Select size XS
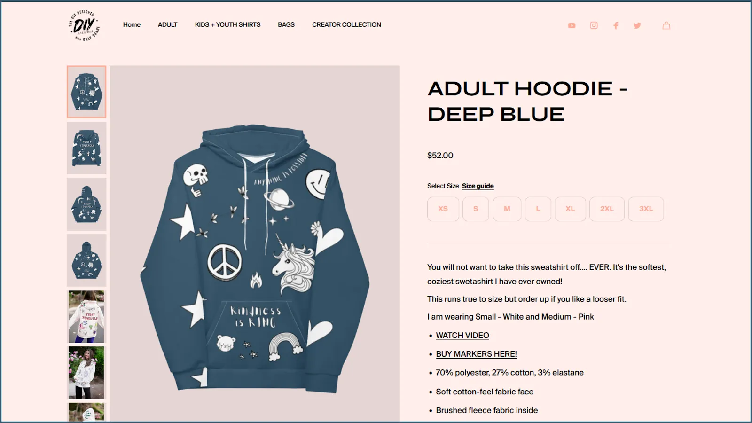The image size is (752, 423). (x=443, y=209)
